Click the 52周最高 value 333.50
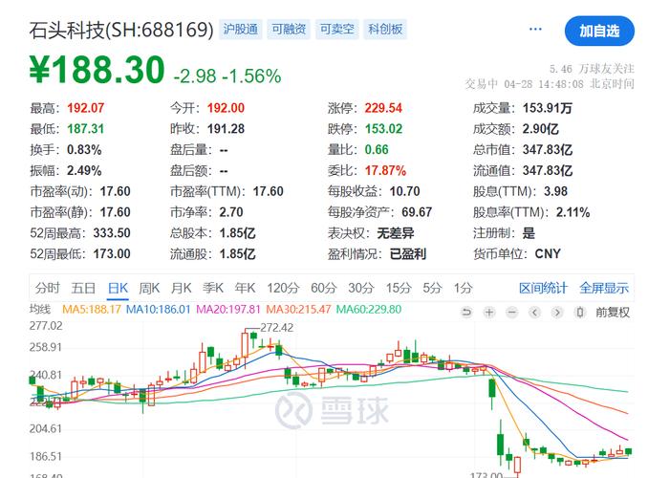This screenshot has width=648, height=478. click(112, 233)
